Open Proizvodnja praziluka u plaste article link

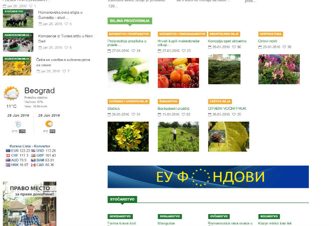click(127, 43)
